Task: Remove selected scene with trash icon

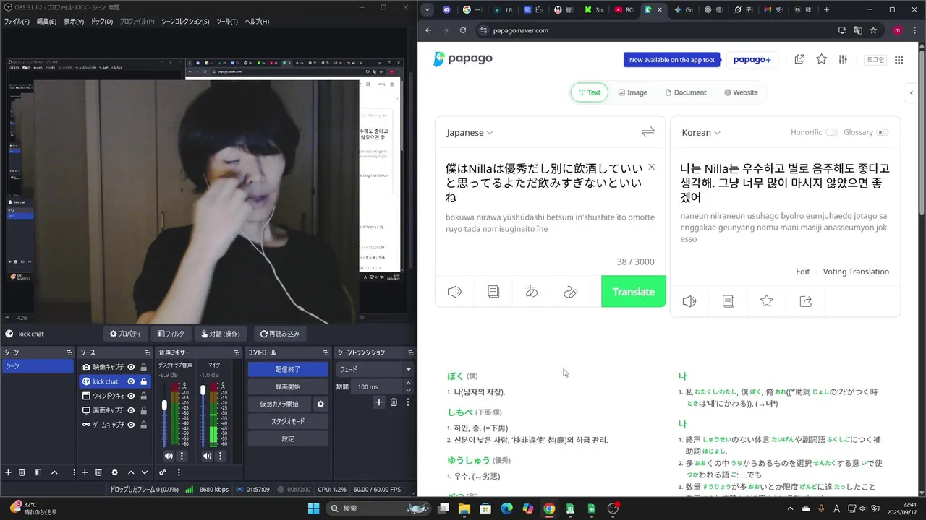Action: tap(22, 472)
